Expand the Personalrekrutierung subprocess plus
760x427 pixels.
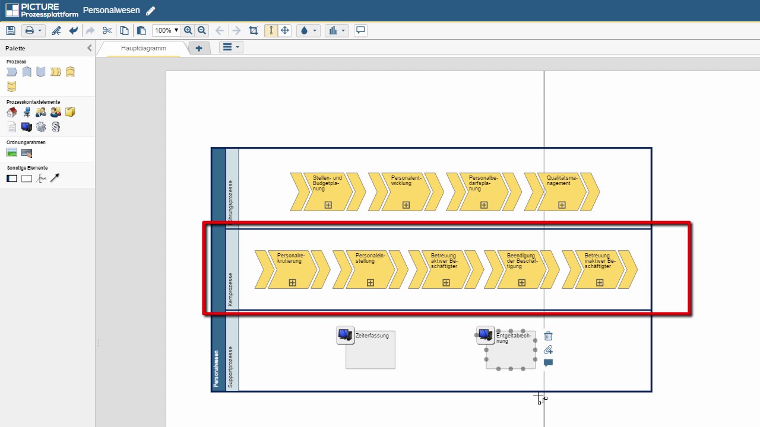pos(292,283)
